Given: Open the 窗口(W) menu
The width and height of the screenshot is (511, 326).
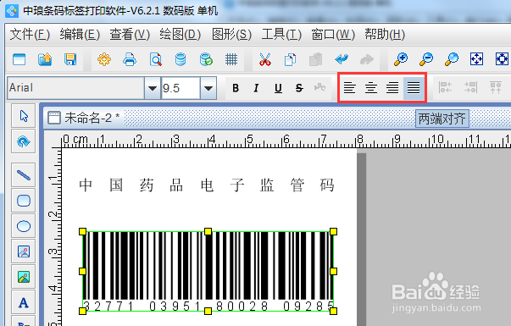Looking at the screenshot, I should click(333, 34).
